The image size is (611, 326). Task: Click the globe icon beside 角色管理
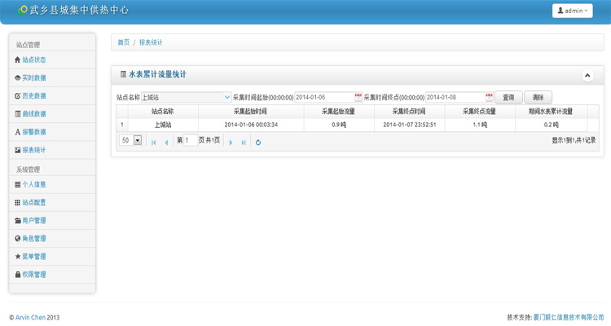(x=18, y=238)
